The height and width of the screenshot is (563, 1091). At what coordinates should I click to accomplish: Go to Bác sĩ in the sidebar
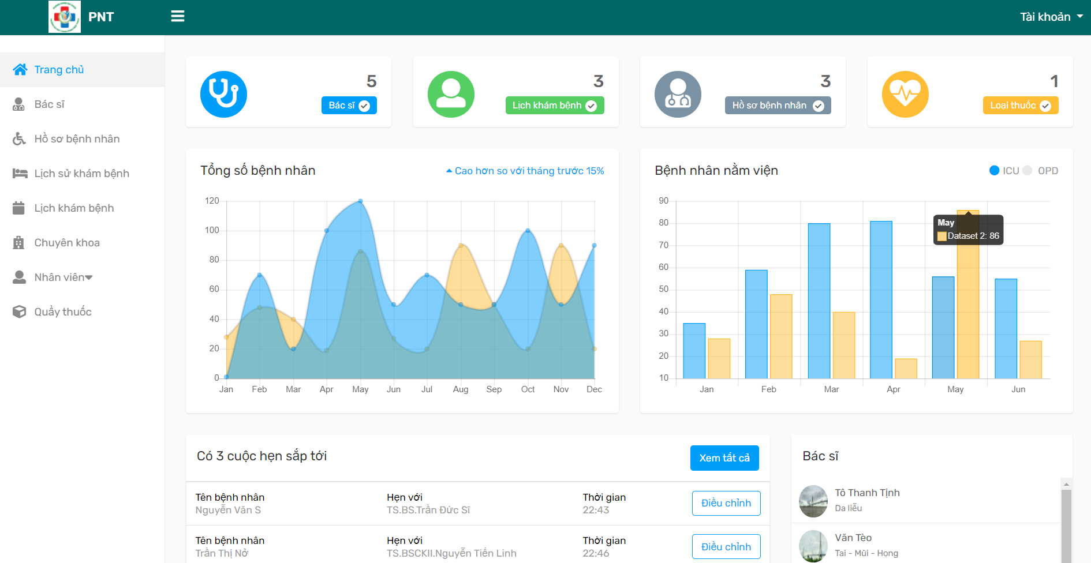[x=83, y=104]
